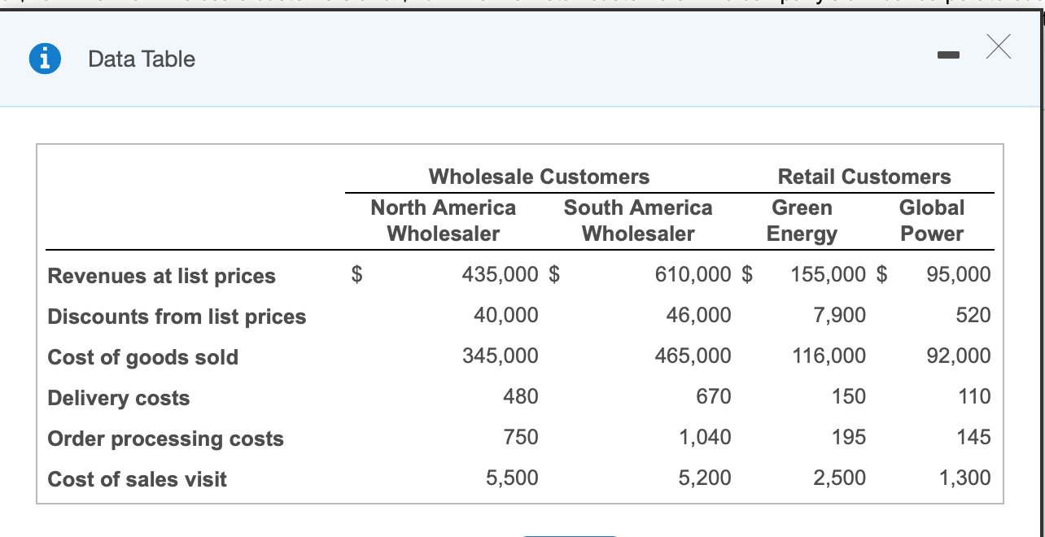Close the Data Table dialog with the X

[x=998, y=47]
